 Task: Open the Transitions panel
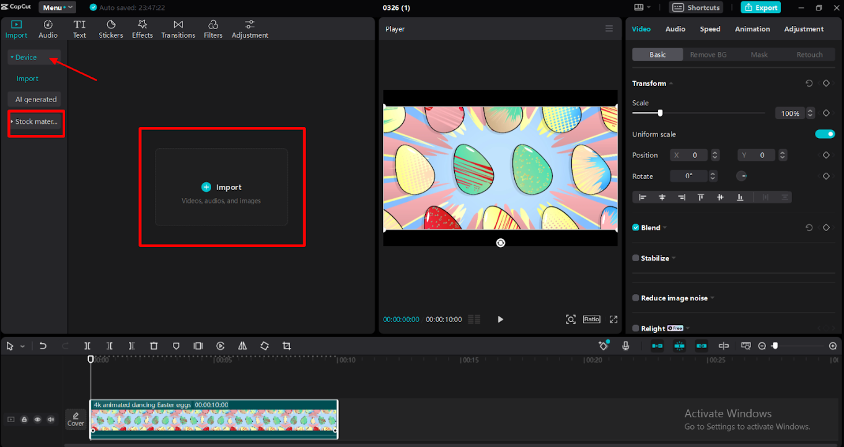pos(178,28)
